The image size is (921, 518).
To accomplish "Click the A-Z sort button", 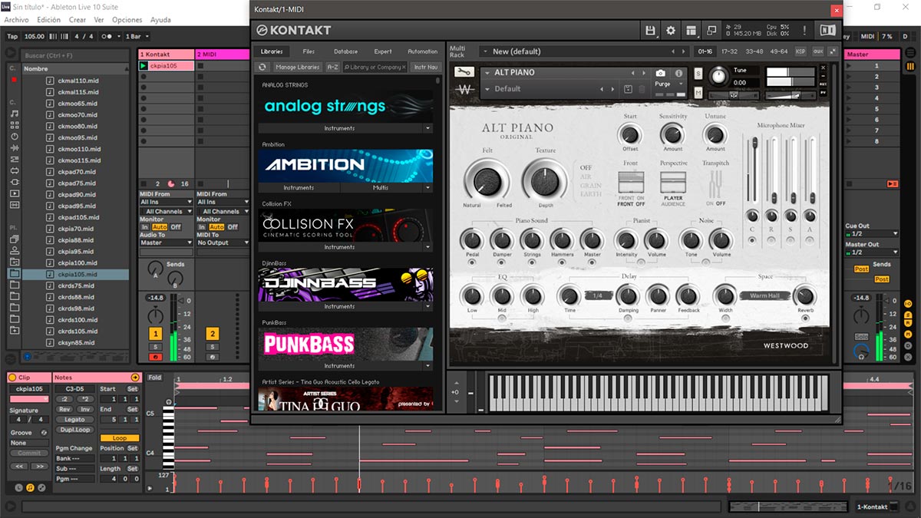I will coord(332,68).
